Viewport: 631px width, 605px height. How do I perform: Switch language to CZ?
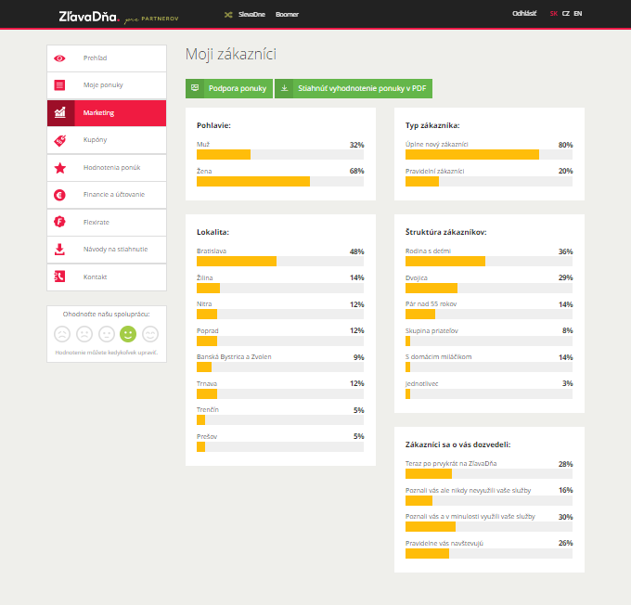coord(566,14)
